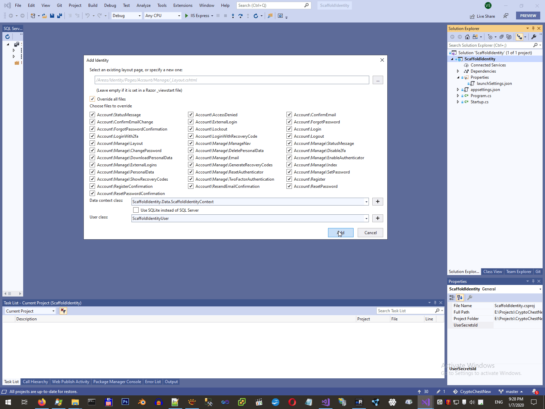Open Photoshop from the taskbar

pyautogui.click(x=125, y=402)
